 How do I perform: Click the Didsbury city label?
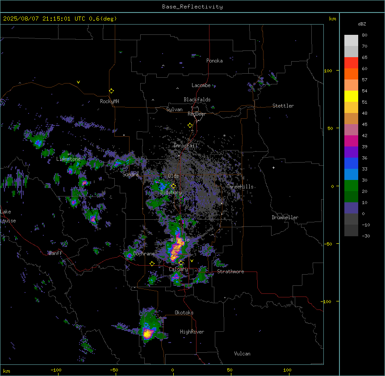point(171,192)
